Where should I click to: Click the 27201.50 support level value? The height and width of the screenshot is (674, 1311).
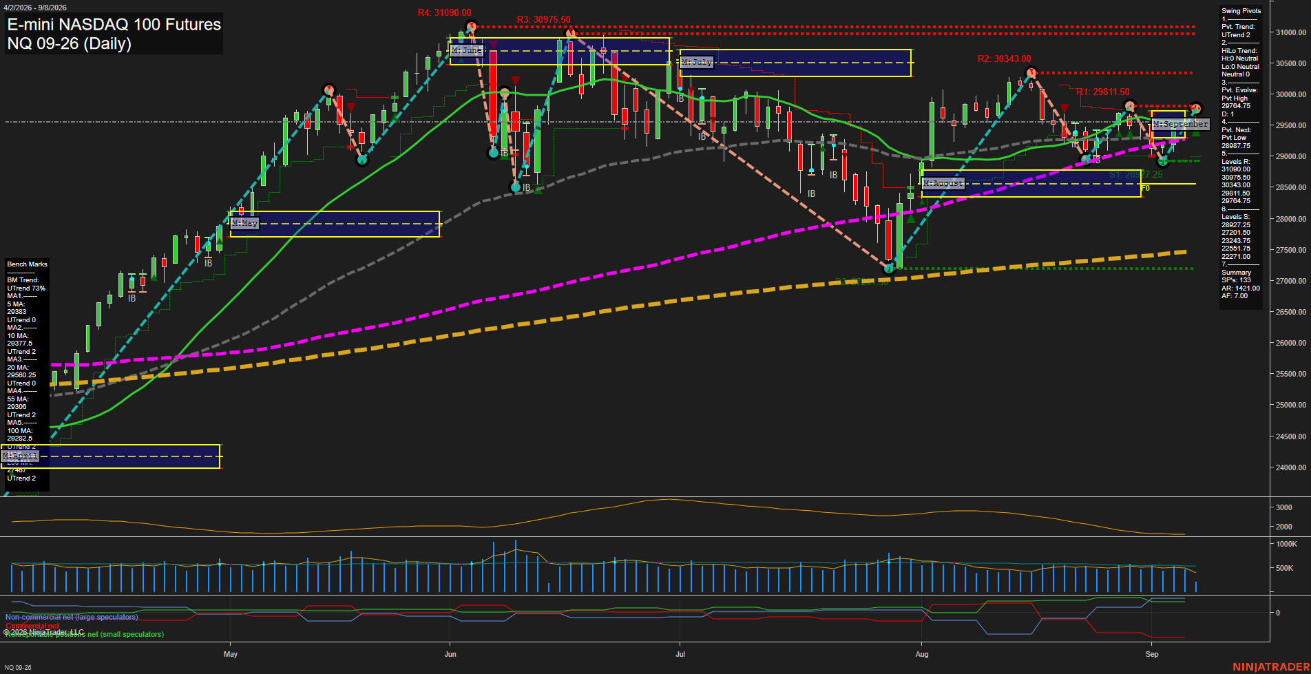point(1236,233)
